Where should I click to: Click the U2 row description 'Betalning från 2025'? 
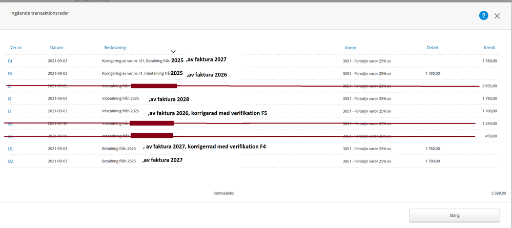coord(119,161)
